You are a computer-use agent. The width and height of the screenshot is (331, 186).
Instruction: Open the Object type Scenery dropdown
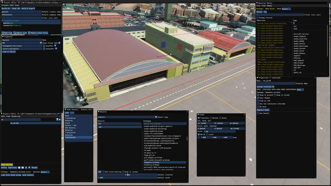point(156,117)
